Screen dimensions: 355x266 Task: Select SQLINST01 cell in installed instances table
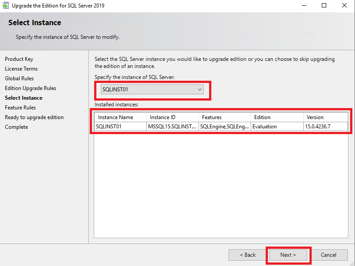[x=120, y=127]
